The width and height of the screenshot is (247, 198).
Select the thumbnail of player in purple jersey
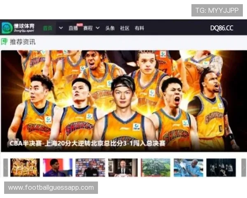(x=58, y=167)
